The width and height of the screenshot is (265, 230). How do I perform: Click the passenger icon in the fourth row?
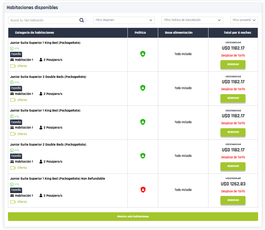click(x=41, y=162)
